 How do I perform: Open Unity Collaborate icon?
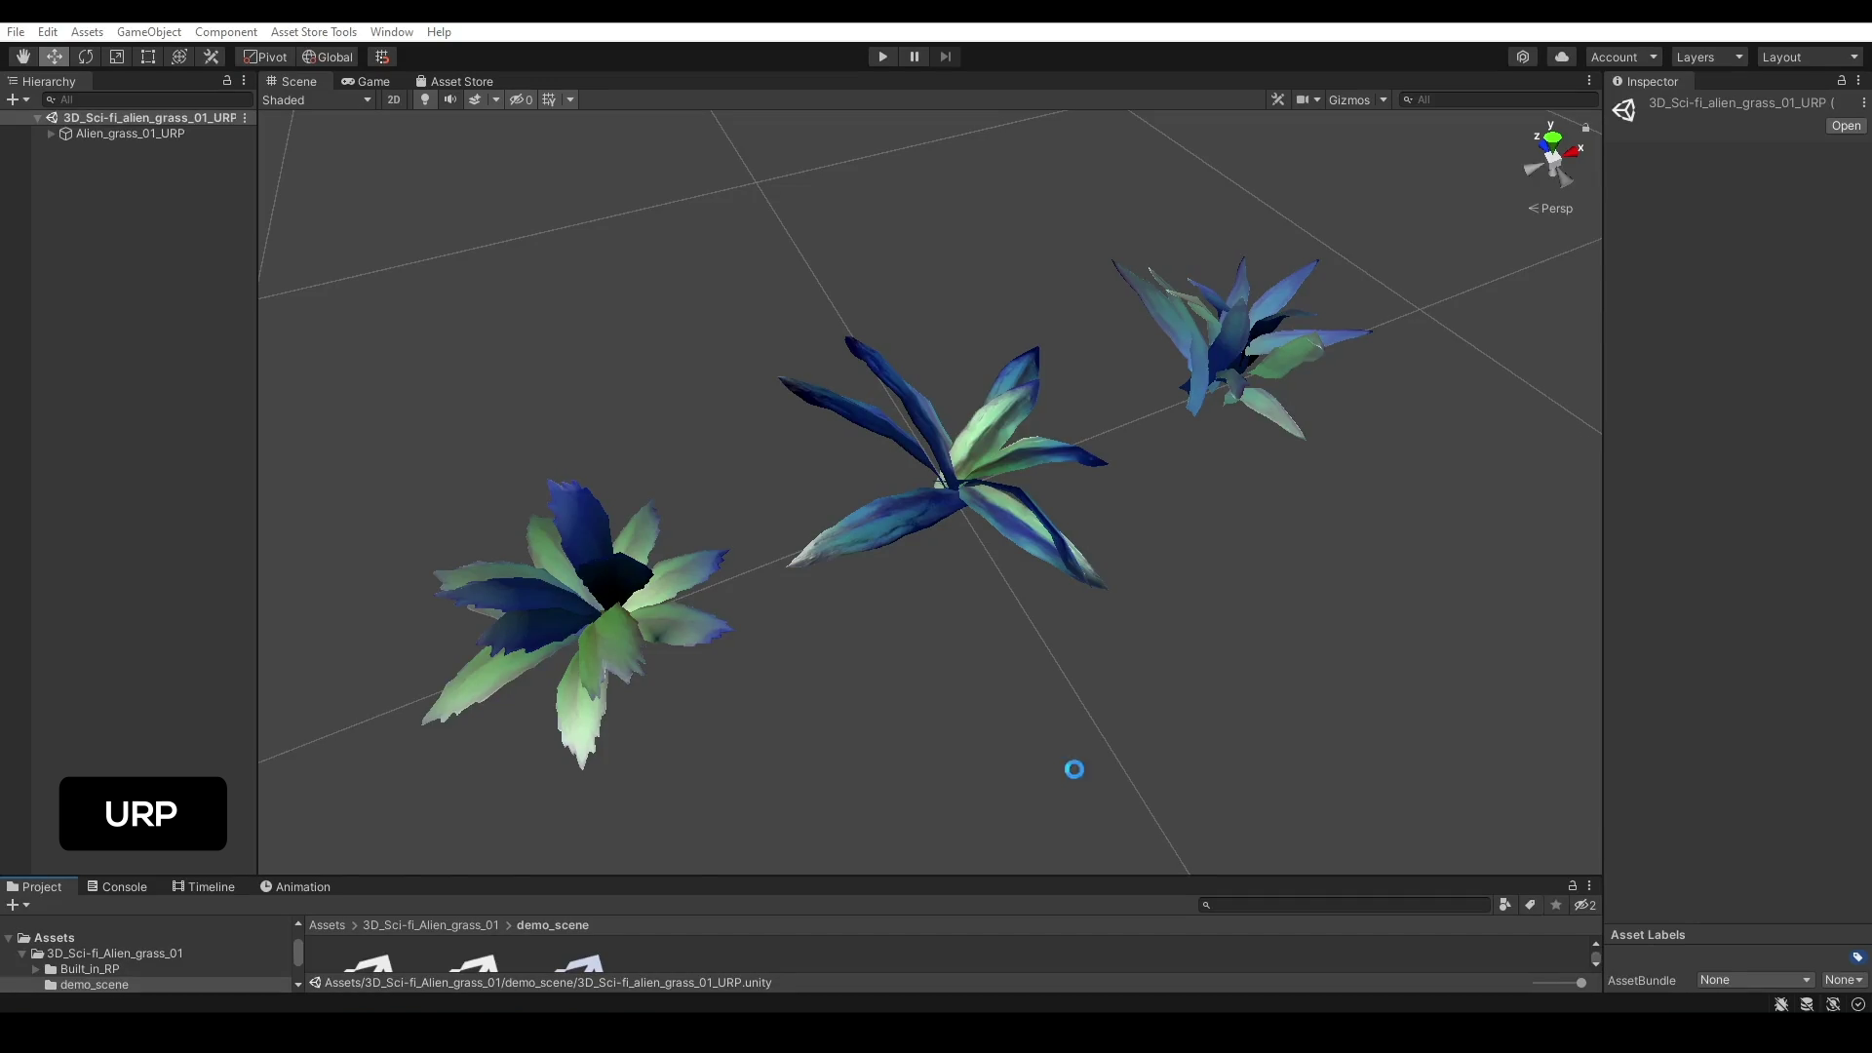1523,57
